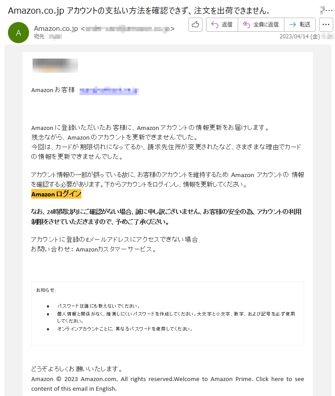This screenshot has height=396, width=335.
Task: Select the email subject line text
Action: tap(138, 11)
